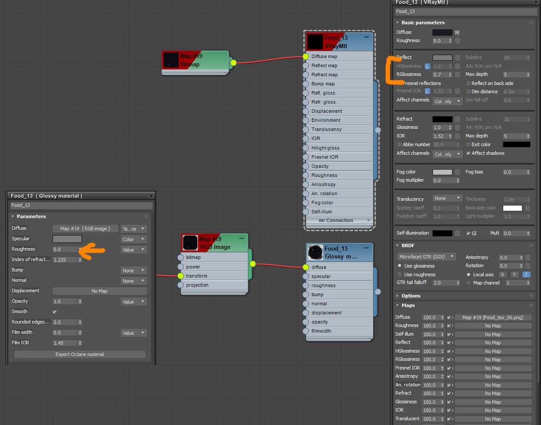This screenshot has width=541, height=425.
Task: Toggle the Abbe number checkbox
Action: pos(399,144)
